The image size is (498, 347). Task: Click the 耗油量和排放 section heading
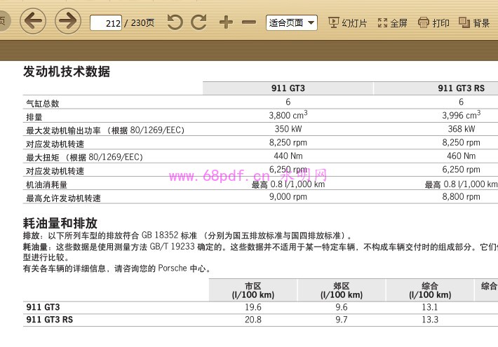(60, 224)
